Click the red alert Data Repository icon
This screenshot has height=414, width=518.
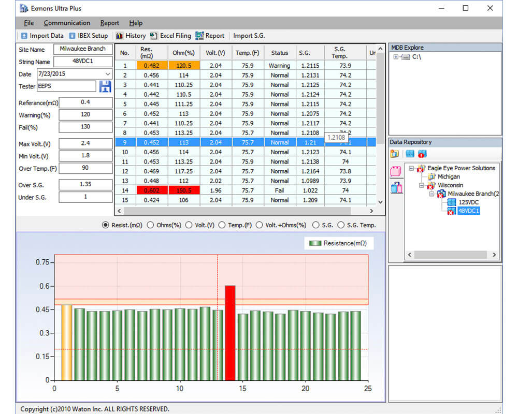[x=422, y=154]
